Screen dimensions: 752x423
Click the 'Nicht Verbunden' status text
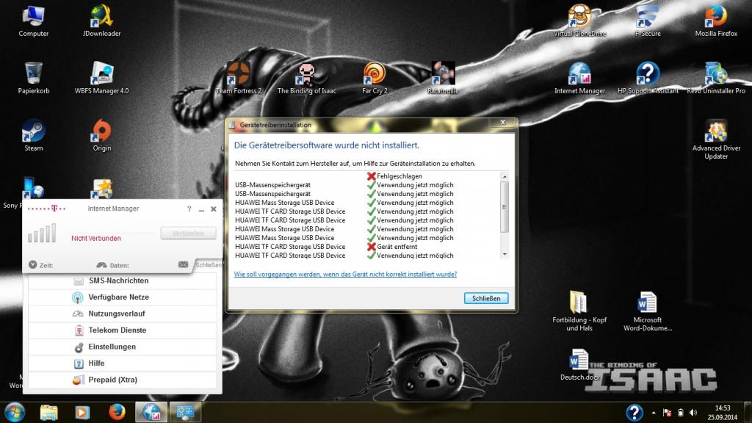96,239
